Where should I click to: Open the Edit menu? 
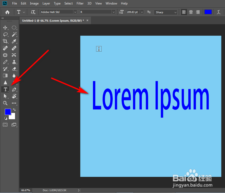24,3
